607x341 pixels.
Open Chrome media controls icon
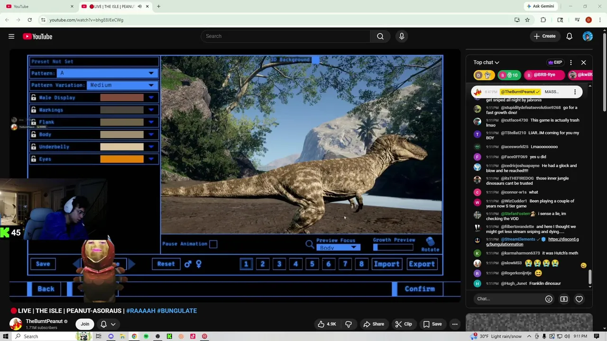click(577, 20)
